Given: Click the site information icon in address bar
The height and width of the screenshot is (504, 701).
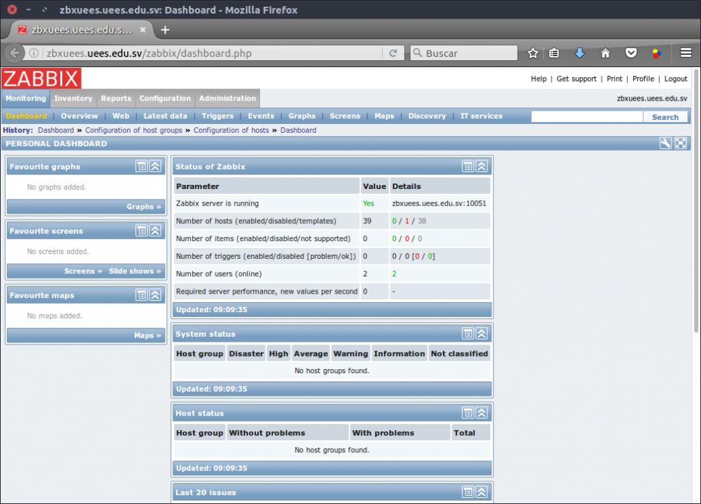Looking at the screenshot, I should (34, 53).
